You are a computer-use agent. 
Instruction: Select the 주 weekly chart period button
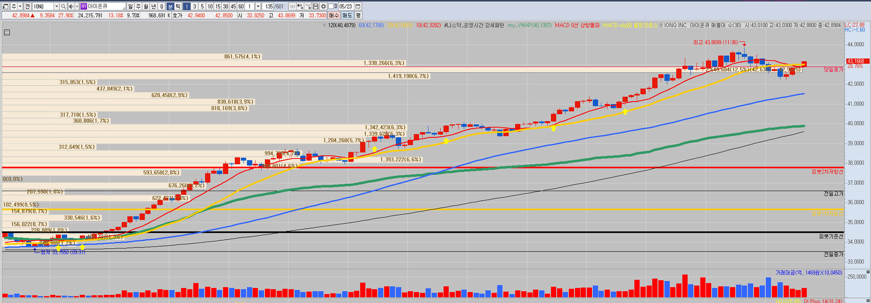pos(138,6)
